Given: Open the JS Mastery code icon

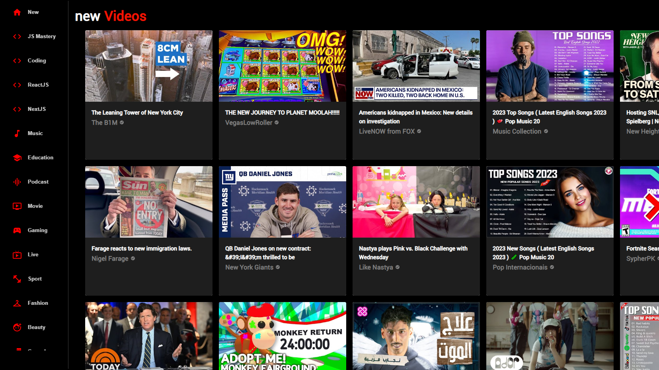Looking at the screenshot, I should [x=16, y=36].
